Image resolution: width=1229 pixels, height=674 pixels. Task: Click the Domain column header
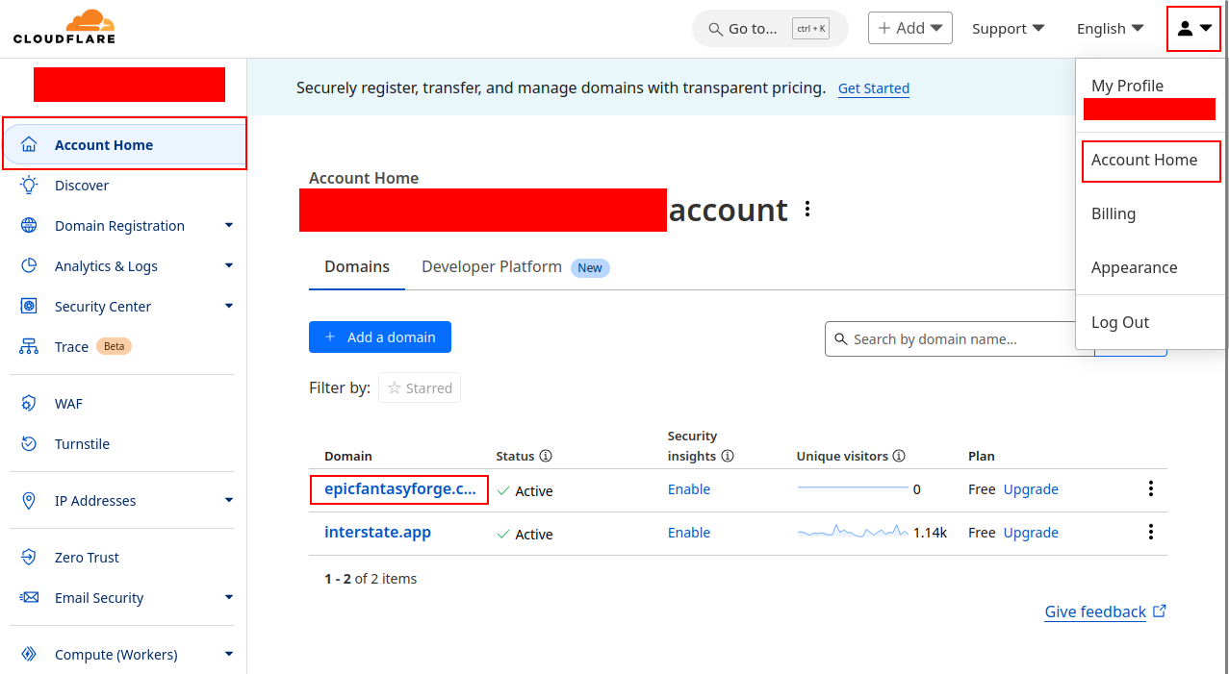coord(348,456)
